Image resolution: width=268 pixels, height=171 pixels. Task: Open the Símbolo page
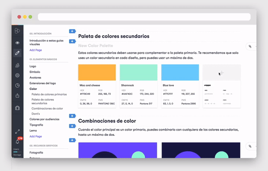[35, 72]
